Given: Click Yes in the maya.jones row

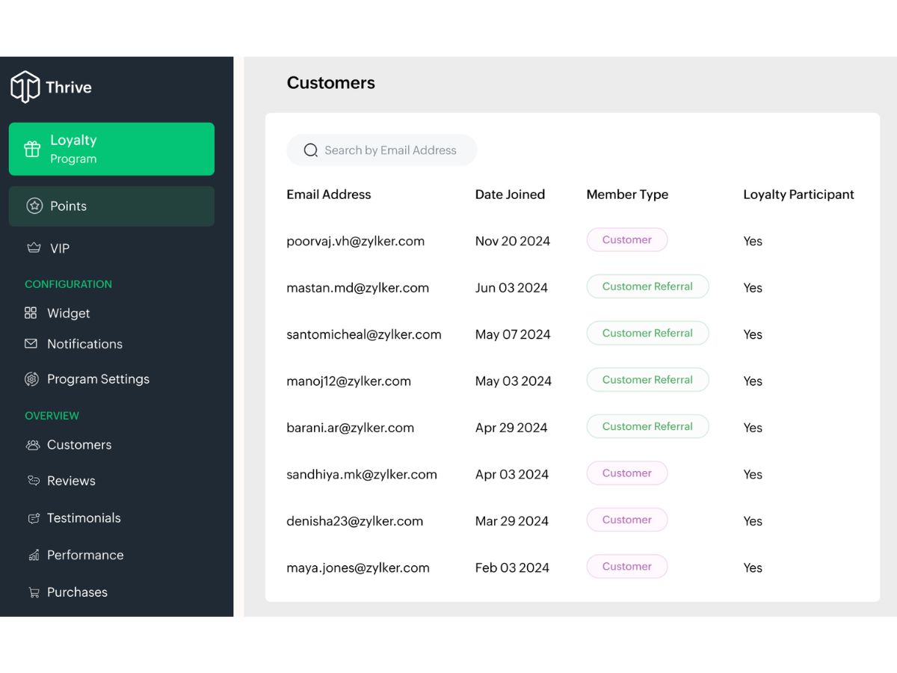Looking at the screenshot, I should coord(753,568).
